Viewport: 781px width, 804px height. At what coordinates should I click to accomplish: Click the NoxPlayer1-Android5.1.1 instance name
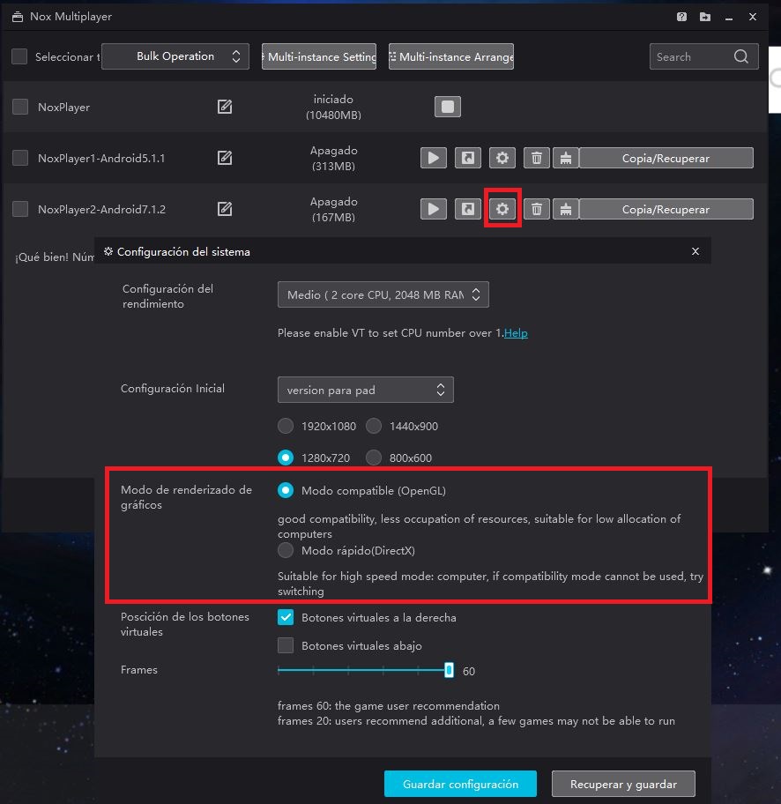(x=101, y=158)
